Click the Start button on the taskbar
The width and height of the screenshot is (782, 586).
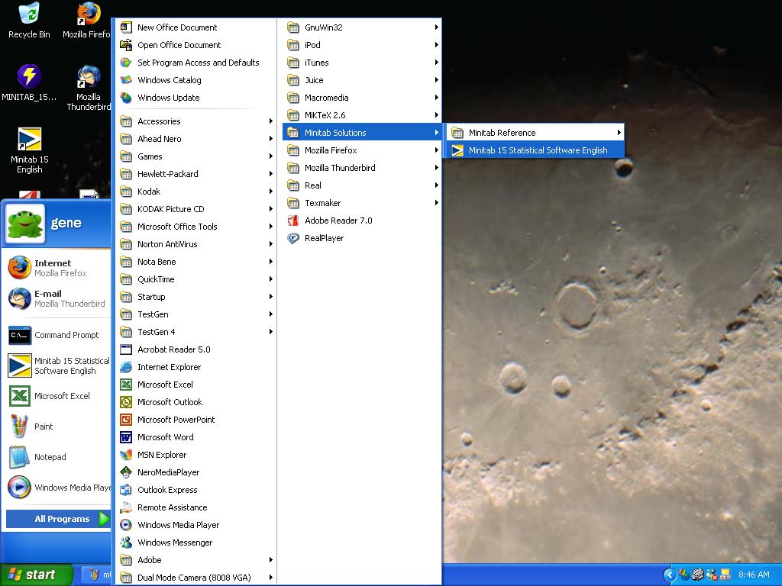click(36, 575)
